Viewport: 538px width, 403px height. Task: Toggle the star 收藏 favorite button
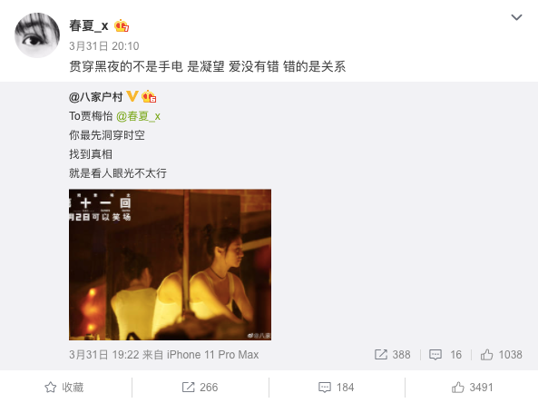pyautogui.click(x=64, y=388)
